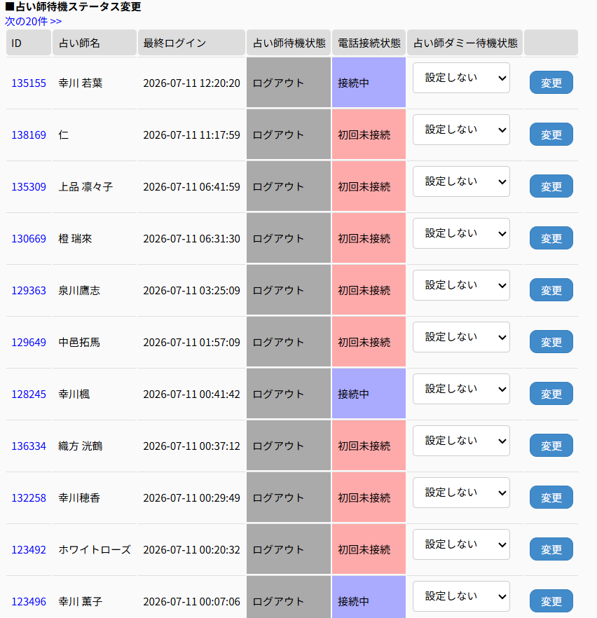Select the 占い師名 column header
597x618 pixels.
tap(95, 43)
